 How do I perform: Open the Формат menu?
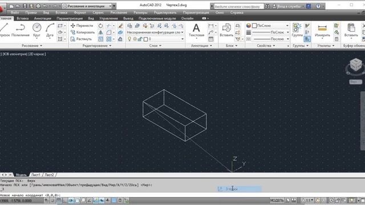80,13
